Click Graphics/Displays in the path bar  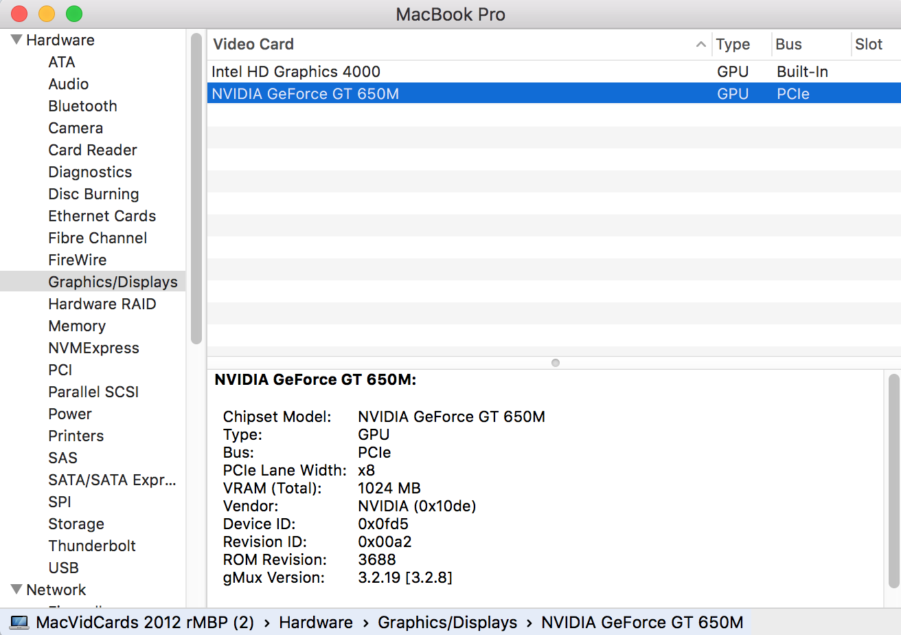point(448,623)
